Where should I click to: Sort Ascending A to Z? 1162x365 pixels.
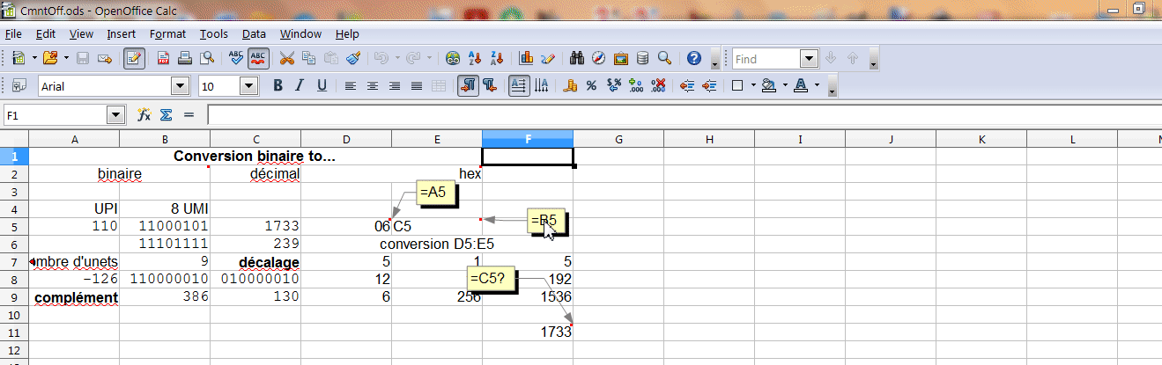pyautogui.click(x=475, y=59)
